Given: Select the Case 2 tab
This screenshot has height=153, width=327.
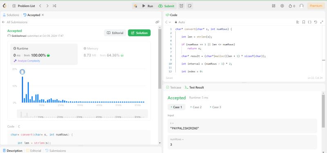Looking at the screenshot, I should click(196, 107).
